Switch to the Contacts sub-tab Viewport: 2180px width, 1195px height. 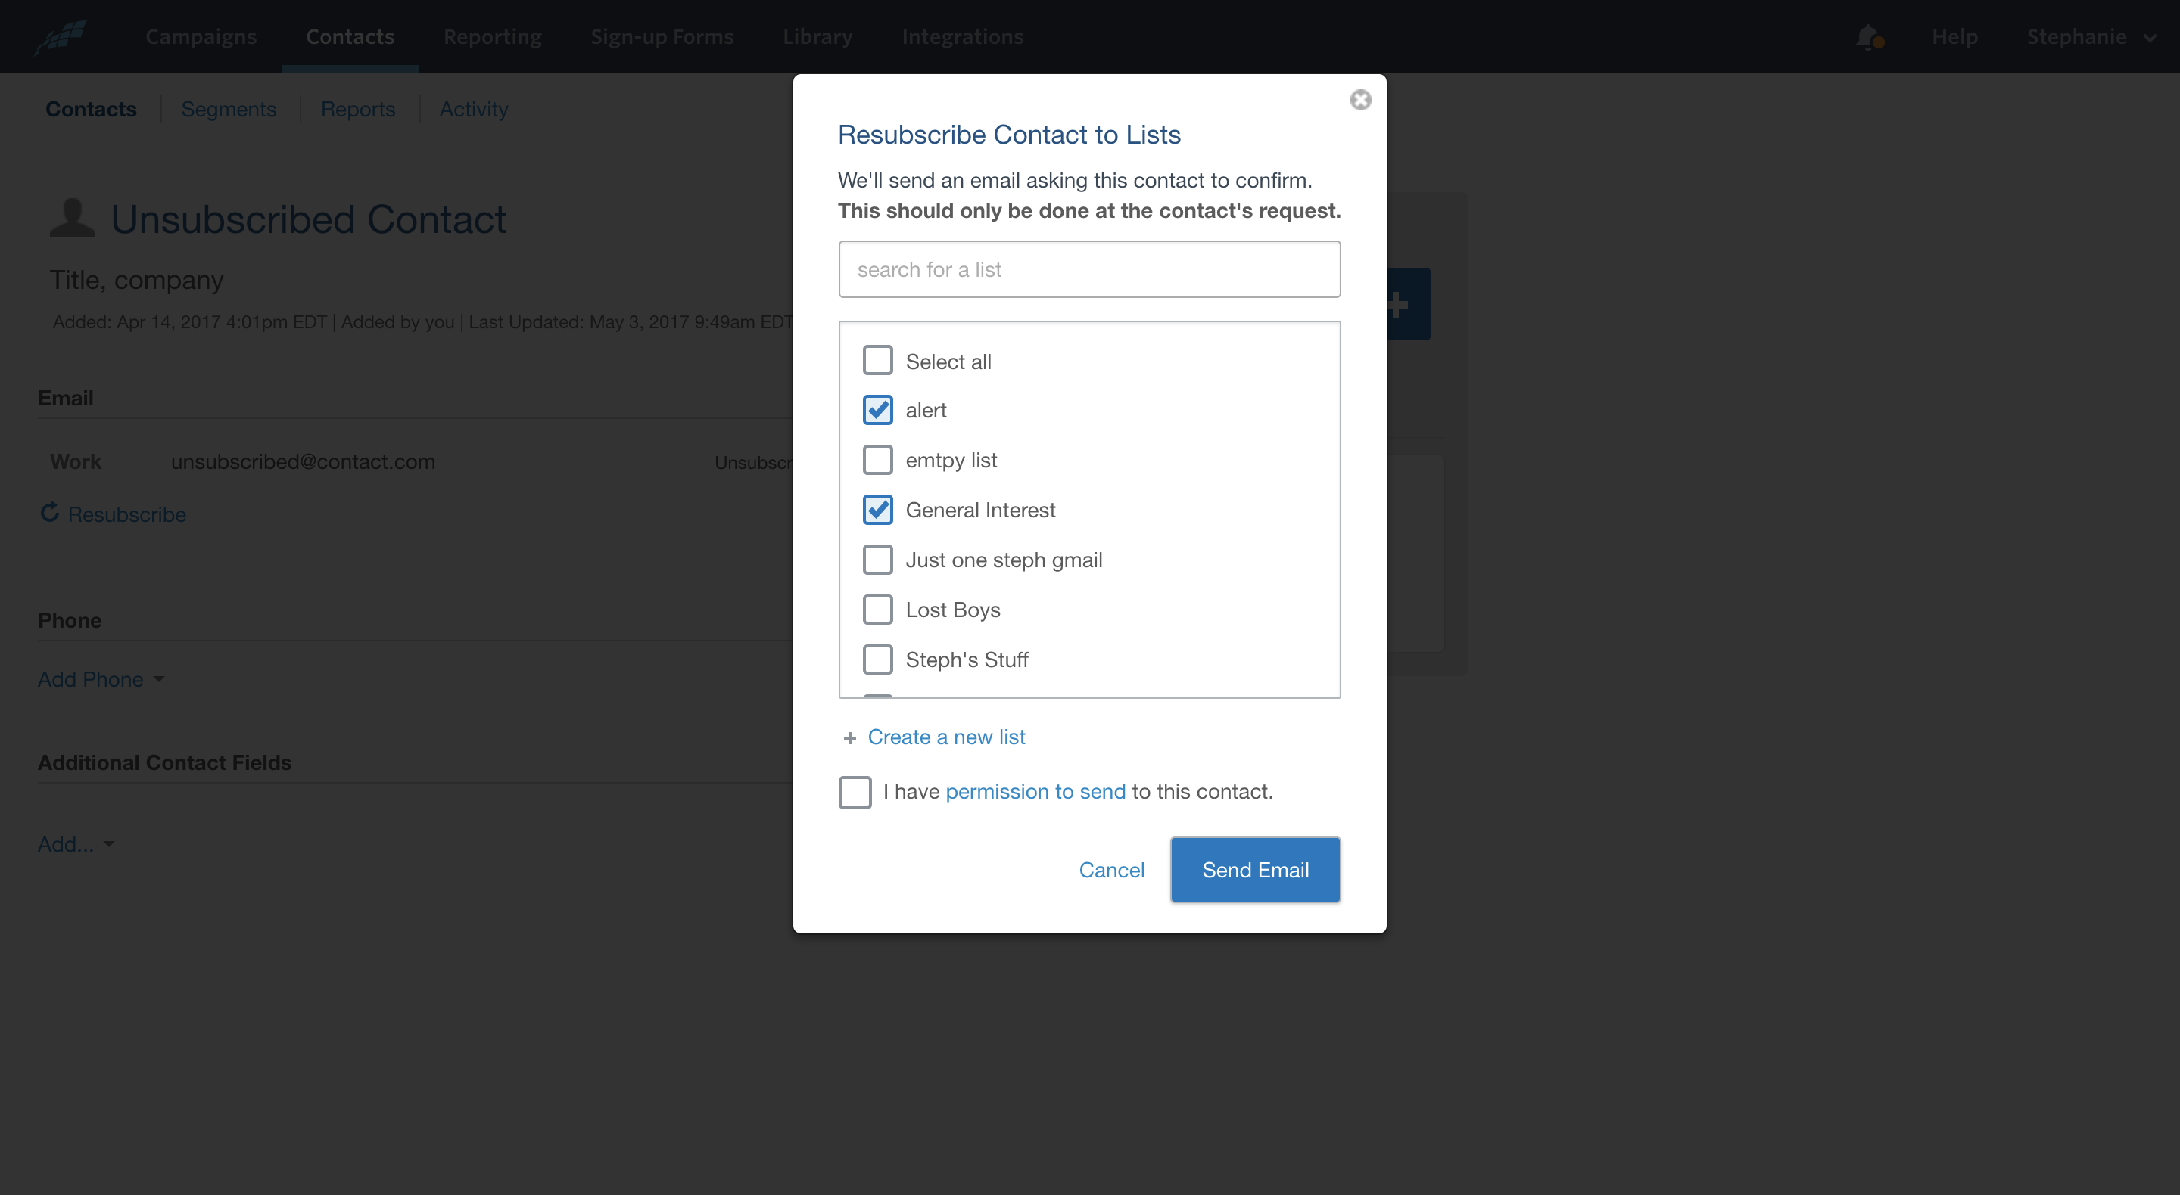(x=91, y=109)
